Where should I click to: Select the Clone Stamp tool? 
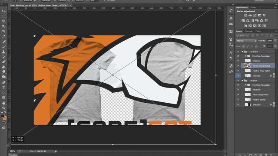(3, 52)
